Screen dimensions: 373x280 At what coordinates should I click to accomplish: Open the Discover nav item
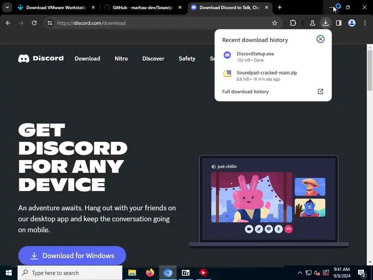(153, 59)
